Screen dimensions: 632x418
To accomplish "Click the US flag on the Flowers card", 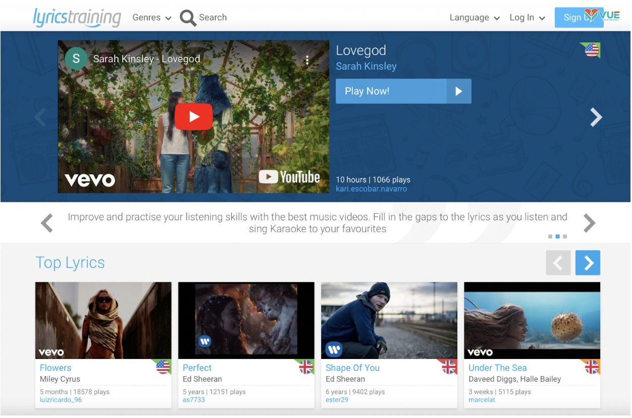I will 163,367.
